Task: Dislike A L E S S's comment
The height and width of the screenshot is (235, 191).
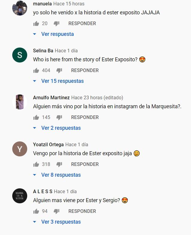Action: coord(56,211)
